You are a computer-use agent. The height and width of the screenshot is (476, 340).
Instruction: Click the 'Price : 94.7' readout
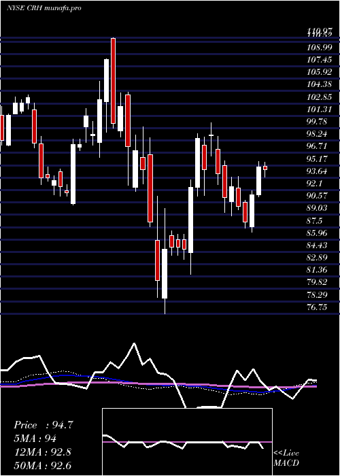(x=44, y=425)
